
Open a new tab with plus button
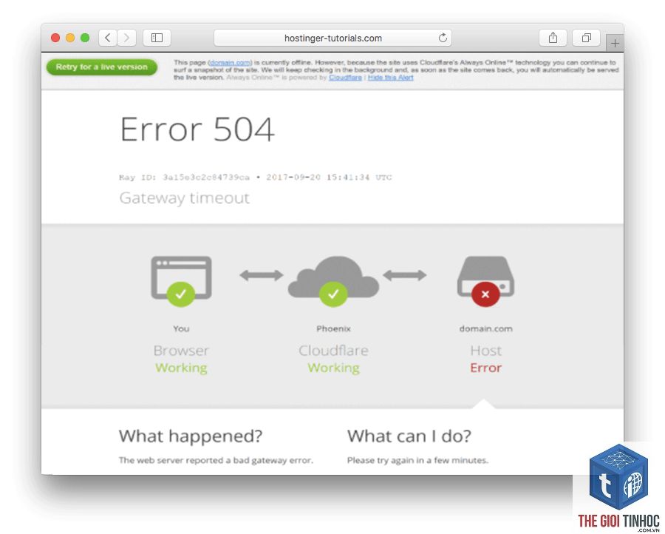coord(615,43)
